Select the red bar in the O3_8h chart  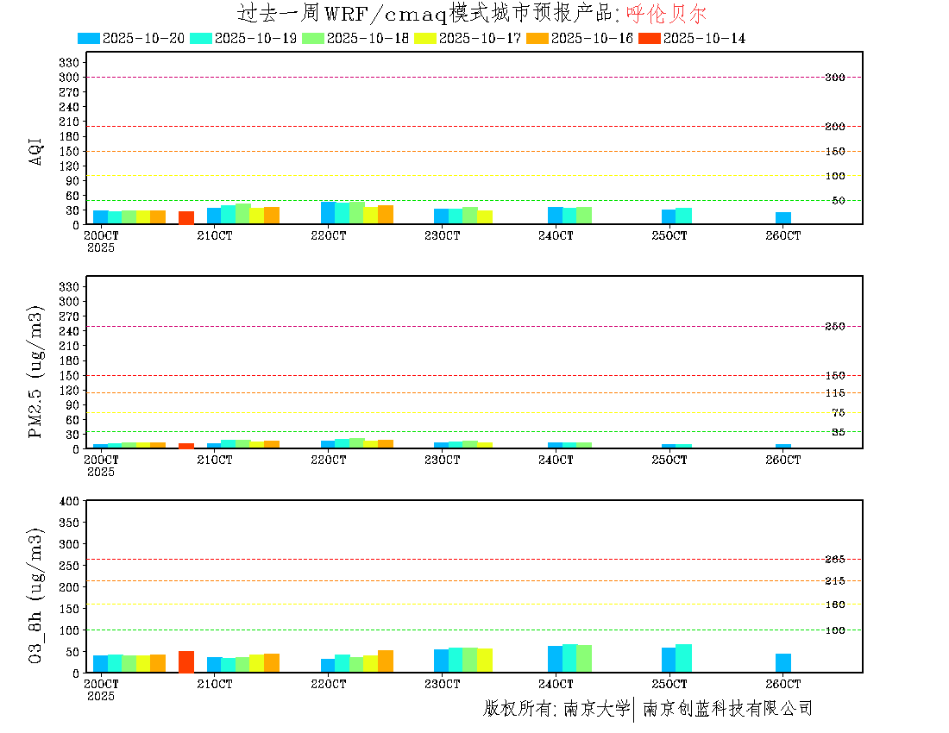pyautogui.click(x=186, y=661)
